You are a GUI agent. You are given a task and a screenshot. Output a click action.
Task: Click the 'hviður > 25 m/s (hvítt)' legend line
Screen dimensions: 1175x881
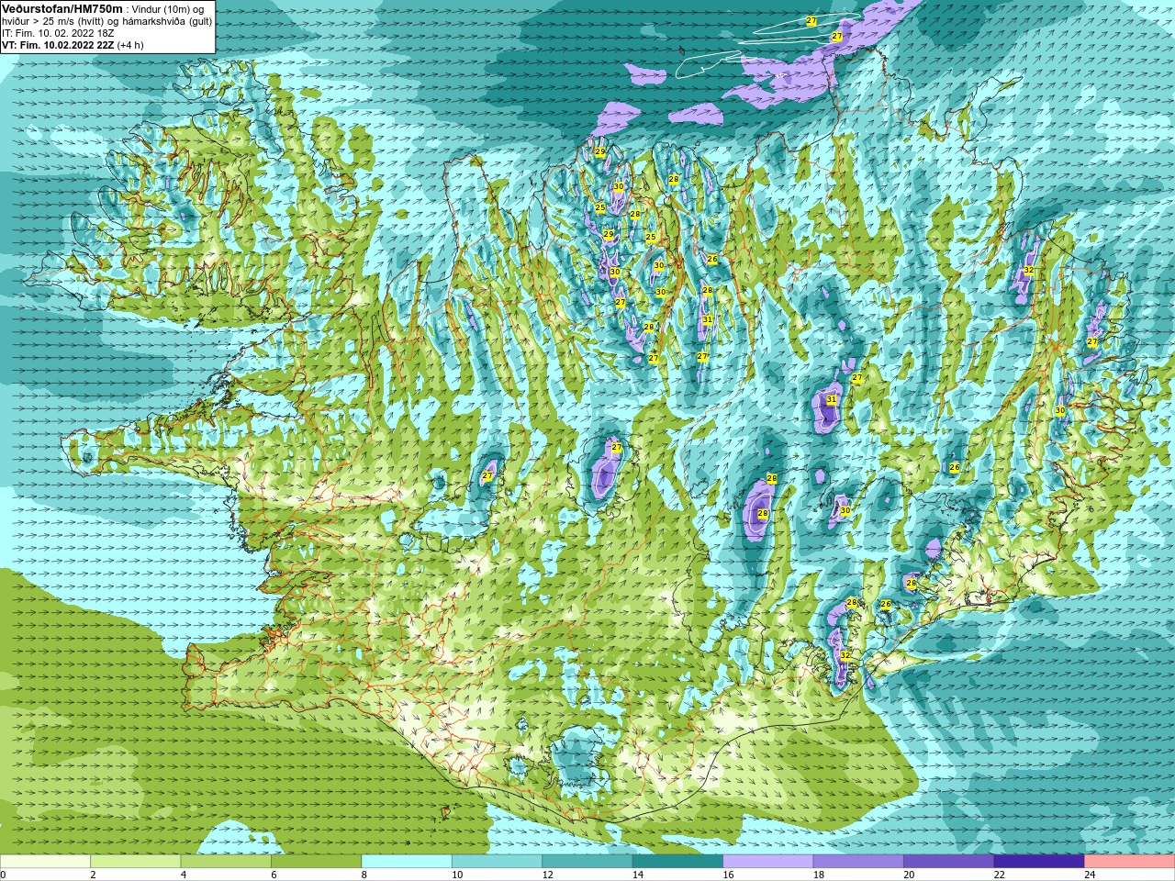tap(55, 21)
